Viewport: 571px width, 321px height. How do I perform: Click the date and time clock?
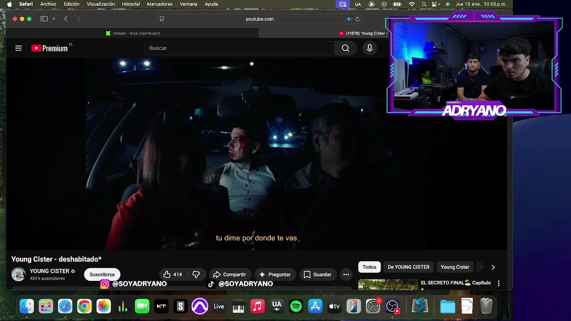(x=481, y=4)
